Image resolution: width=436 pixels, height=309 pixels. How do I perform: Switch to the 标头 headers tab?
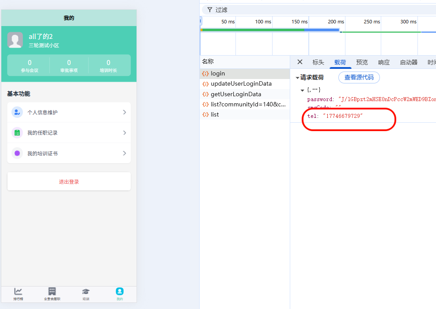point(318,63)
